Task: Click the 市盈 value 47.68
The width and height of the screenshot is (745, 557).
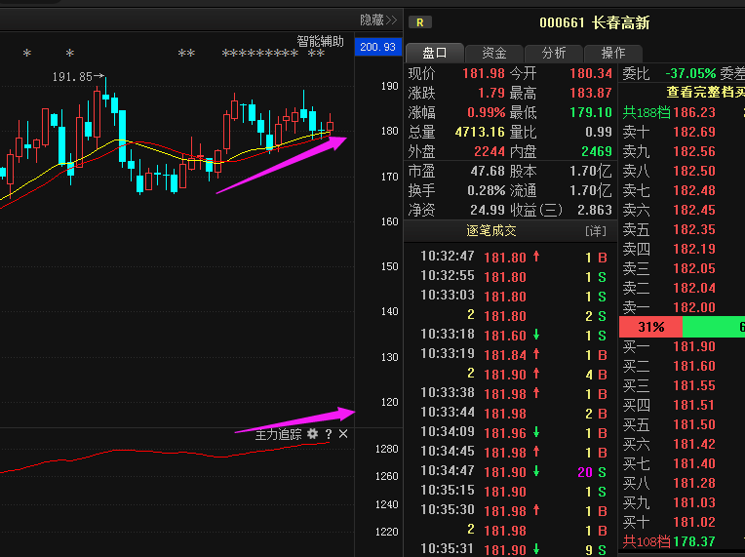Action: coord(488,171)
